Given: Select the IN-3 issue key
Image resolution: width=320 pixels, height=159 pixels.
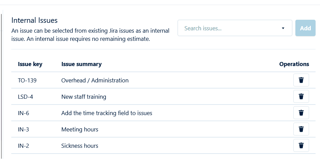Looking at the screenshot, I should point(24,129).
